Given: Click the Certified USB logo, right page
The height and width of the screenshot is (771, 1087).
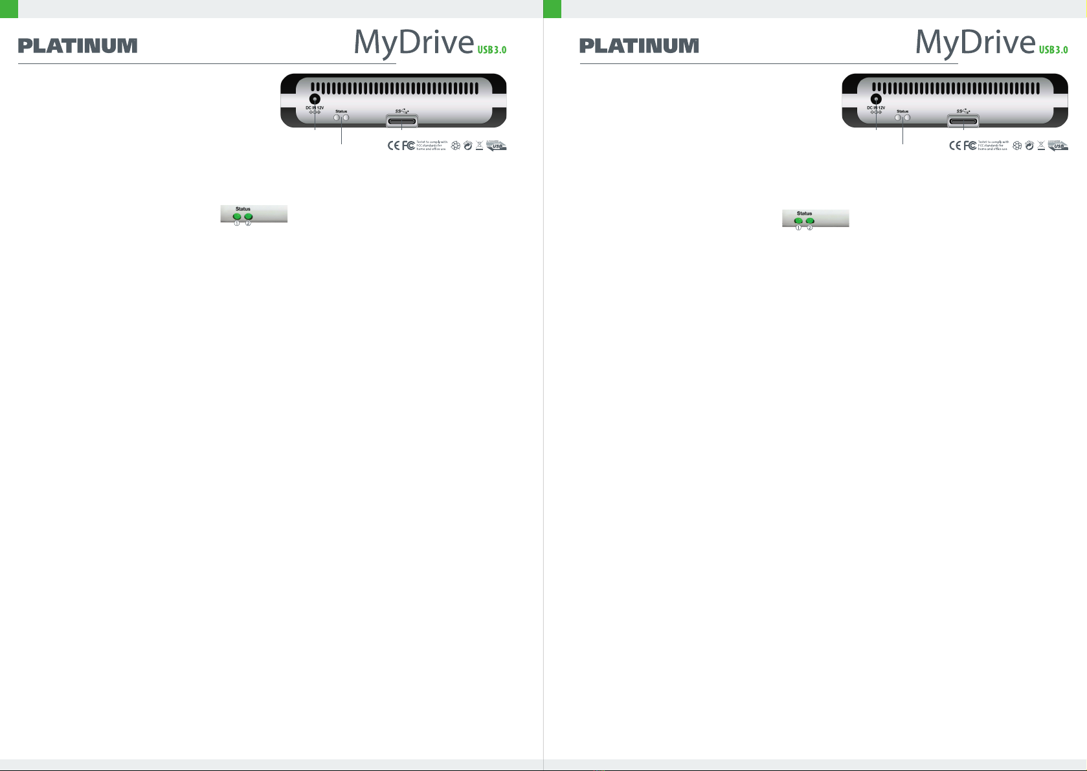Looking at the screenshot, I should coord(1058,146).
